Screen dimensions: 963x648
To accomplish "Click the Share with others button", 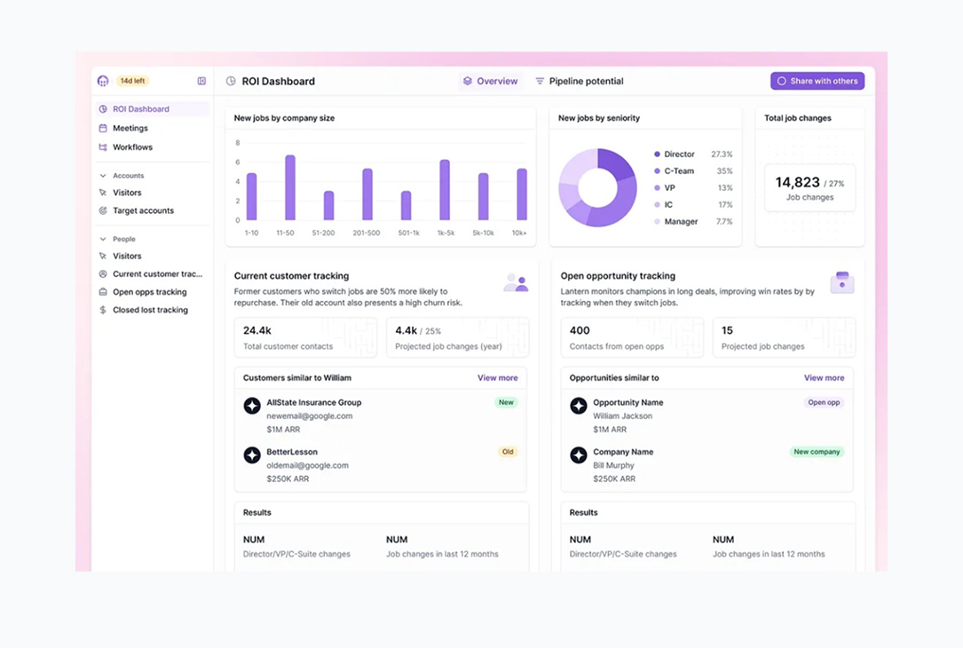I will [817, 81].
